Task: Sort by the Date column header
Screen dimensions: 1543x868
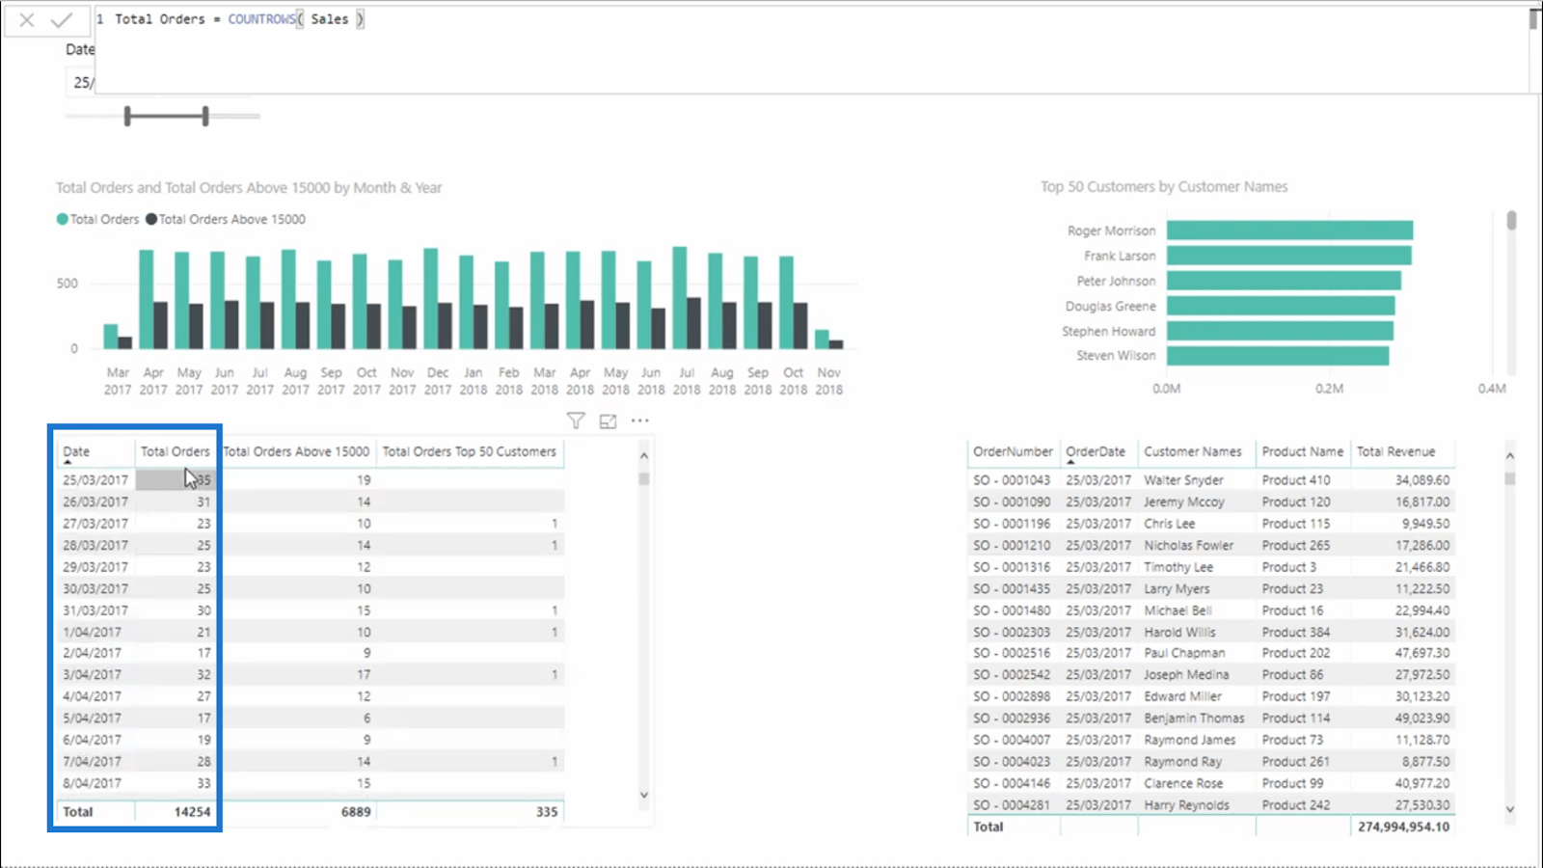Action: coord(76,451)
